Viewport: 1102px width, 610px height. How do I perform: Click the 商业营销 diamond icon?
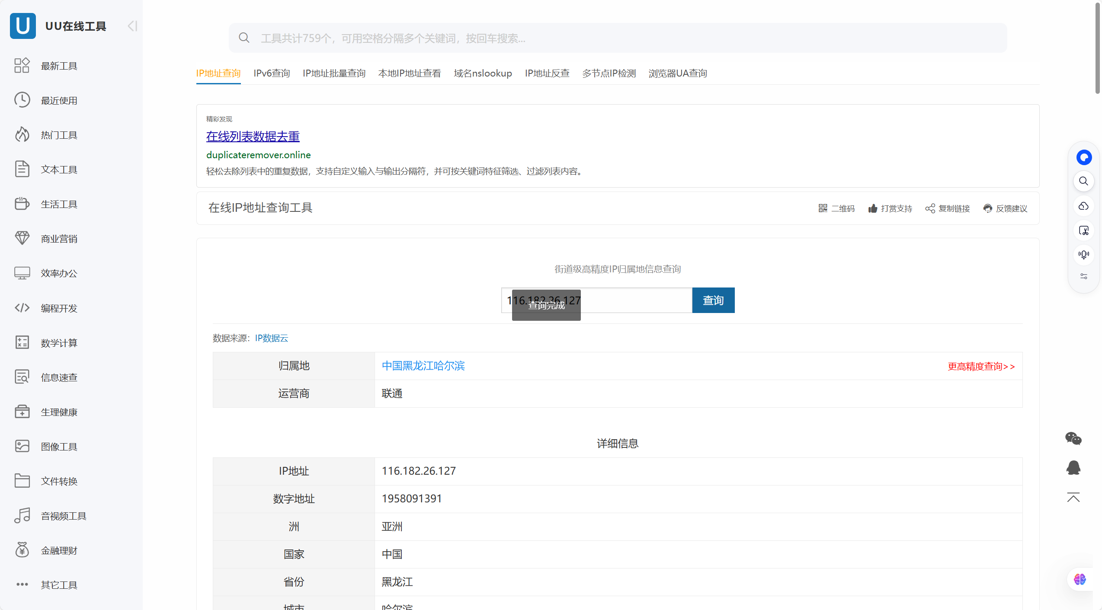click(22, 238)
